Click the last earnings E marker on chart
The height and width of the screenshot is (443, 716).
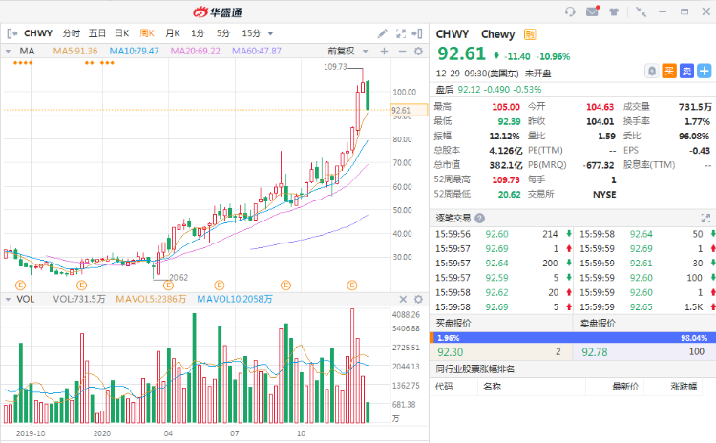(351, 285)
